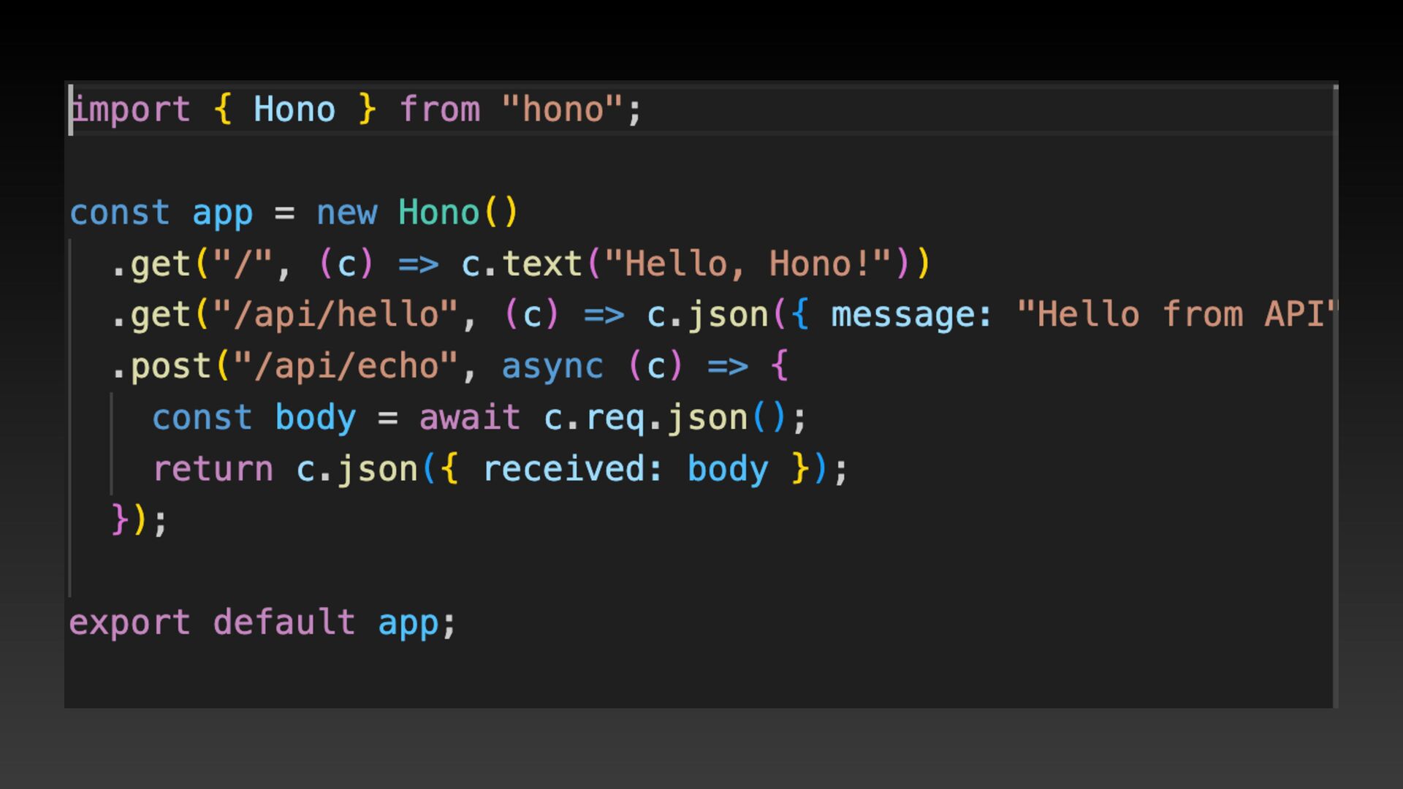This screenshot has width=1403, height=789.
Task: Click the vertical scrollbar at editor right edge
Action: coord(1335,394)
